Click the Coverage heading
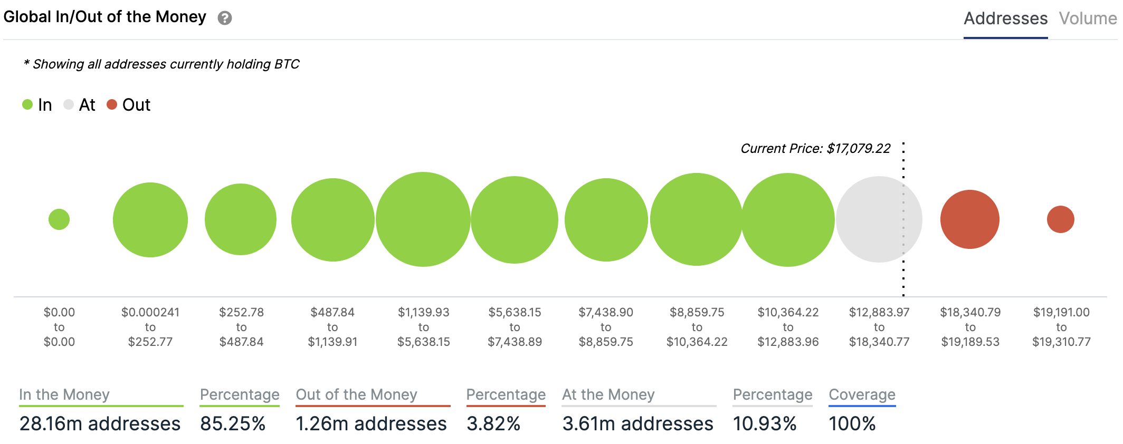The width and height of the screenshot is (1123, 444). coord(862,394)
